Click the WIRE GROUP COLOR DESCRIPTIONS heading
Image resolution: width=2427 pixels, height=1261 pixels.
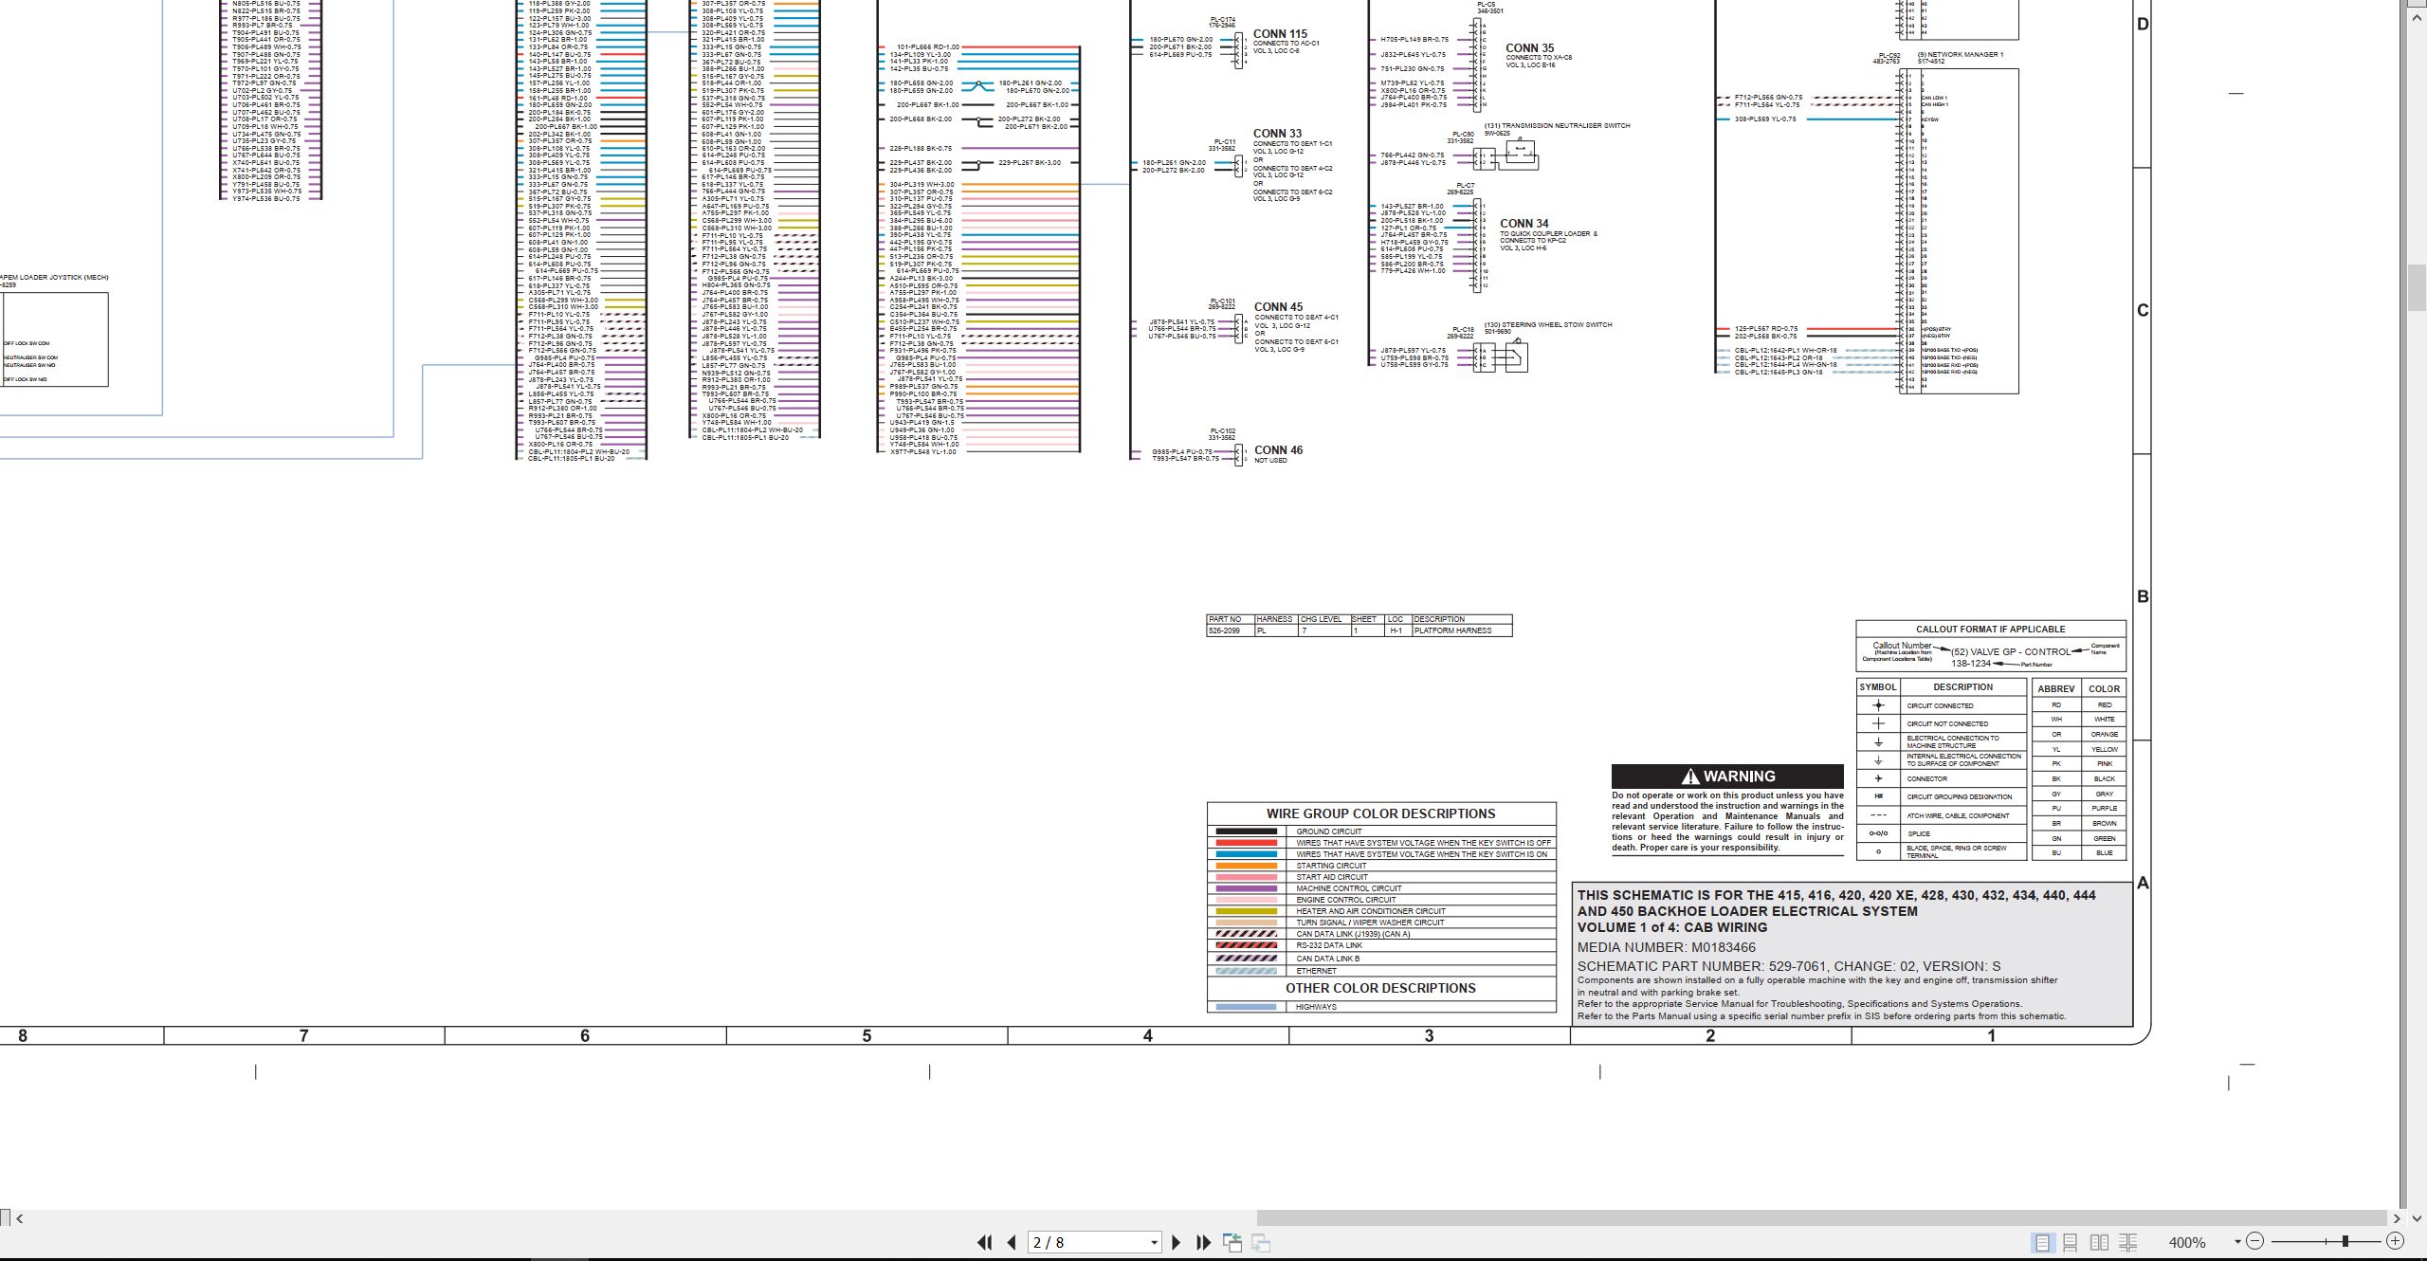[x=1380, y=813]
